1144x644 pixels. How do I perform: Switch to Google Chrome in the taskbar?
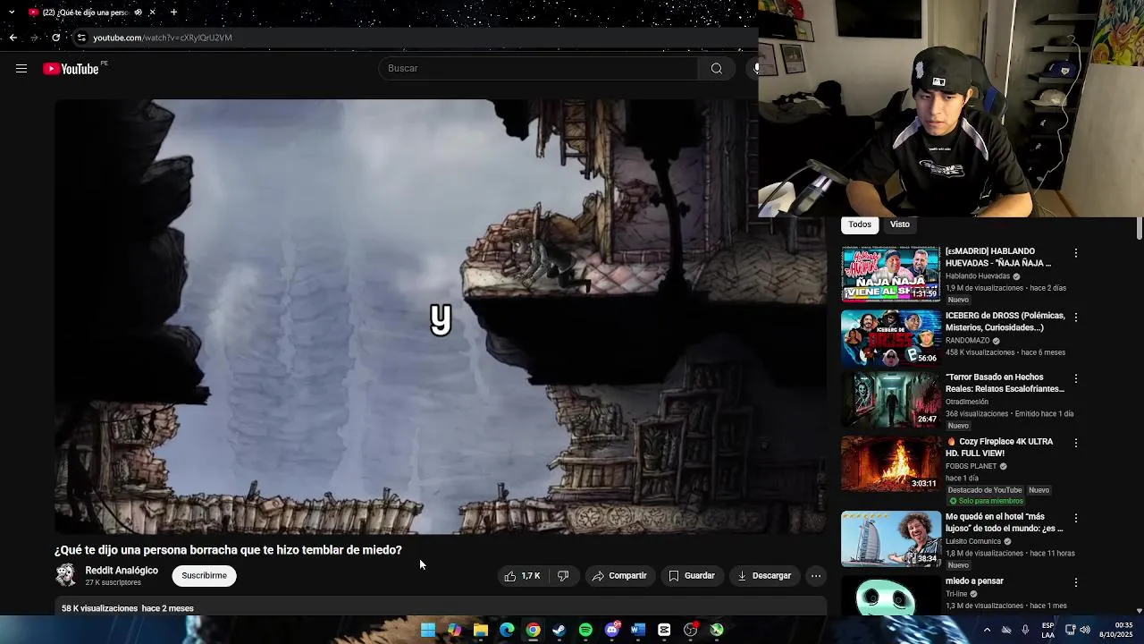coord(533,630)
